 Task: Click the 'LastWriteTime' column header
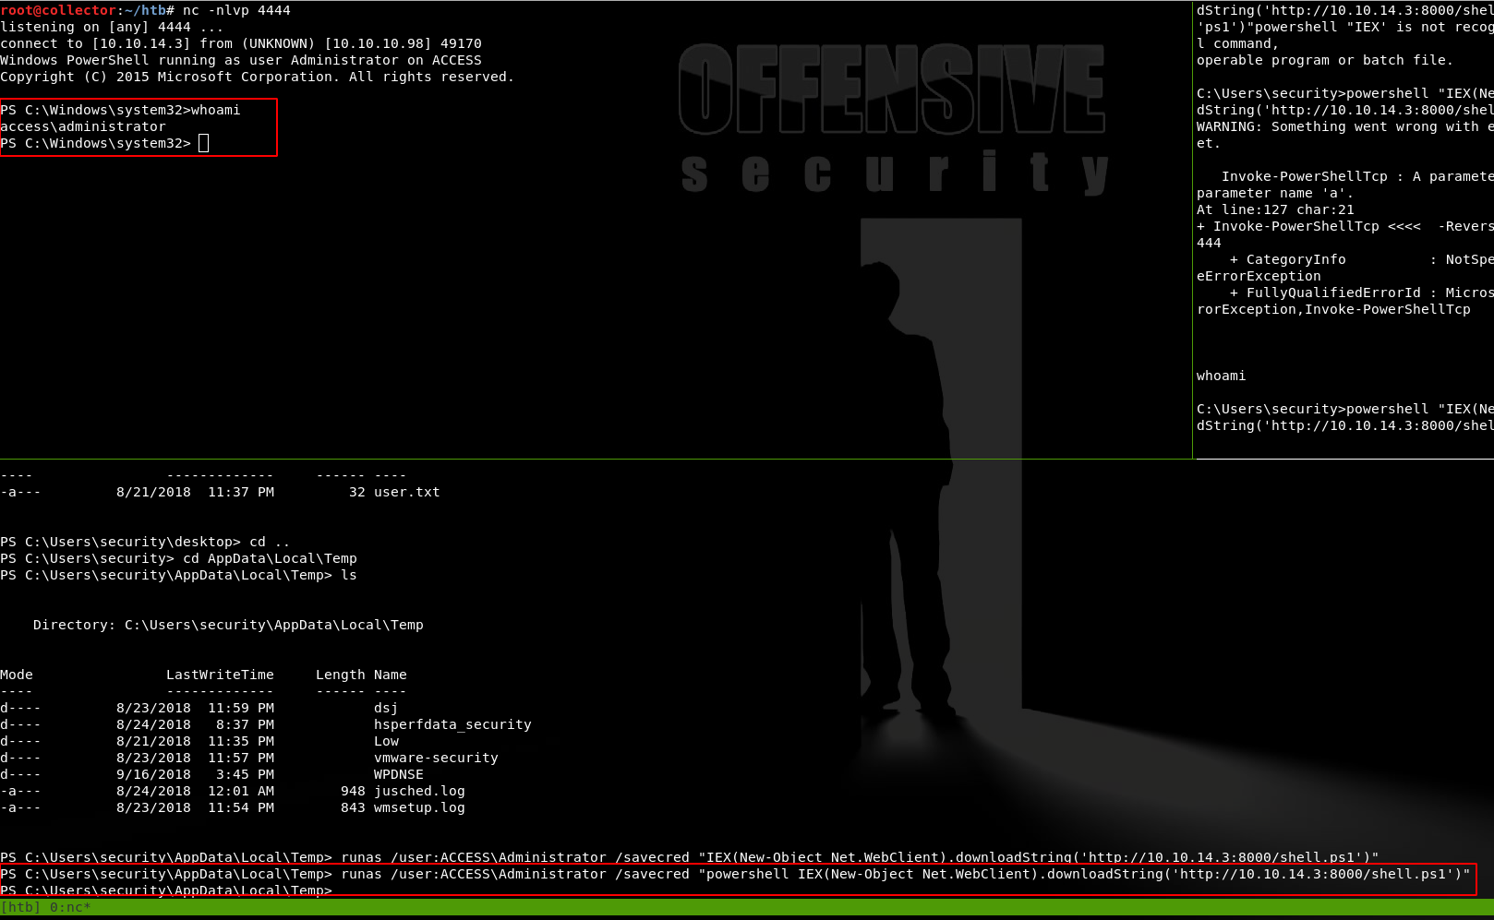(220, 675)
